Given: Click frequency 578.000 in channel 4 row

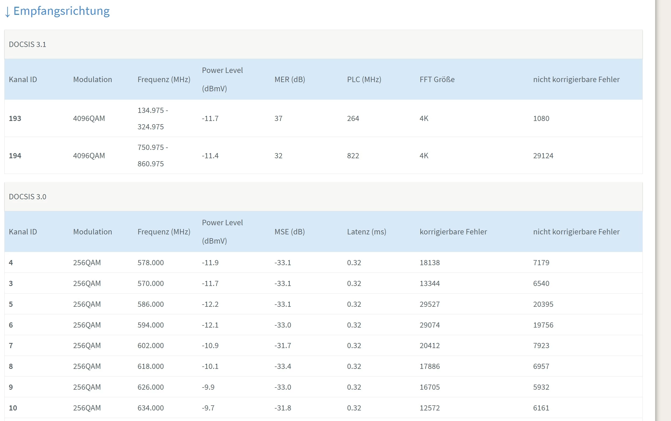Looking at the screenshot, I should pyautogui.click(x=151, y=263).
